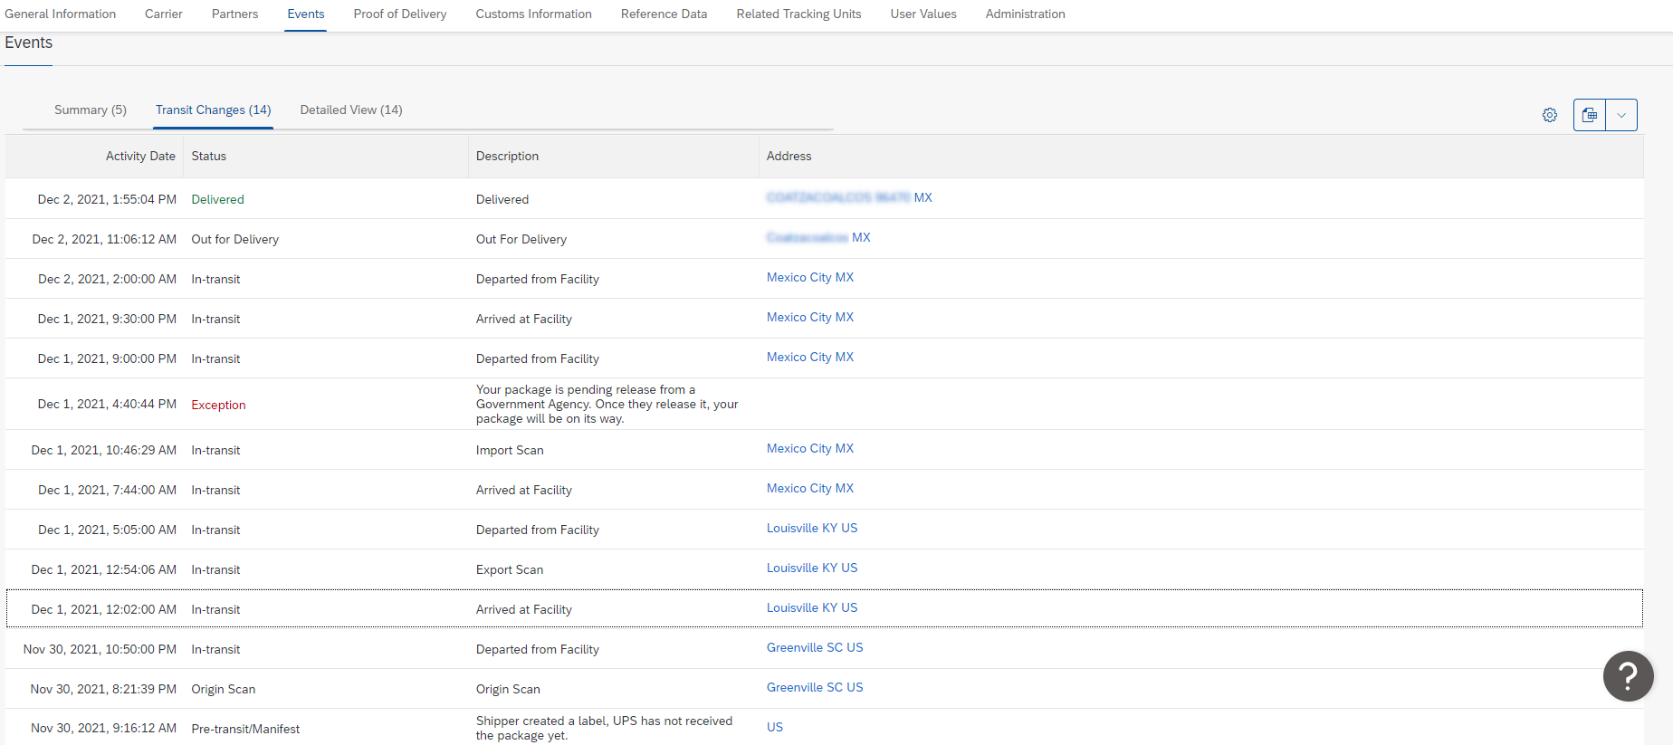
Task: Click Greenville SC US link for Origin Scan
Action: pyautogui.click(x=815, y=687)
